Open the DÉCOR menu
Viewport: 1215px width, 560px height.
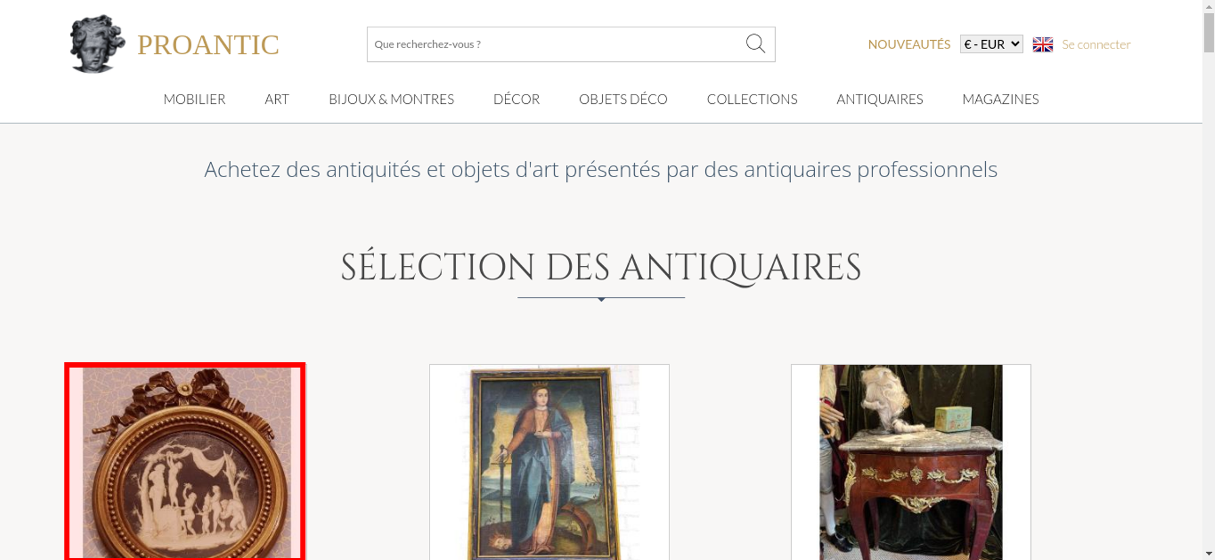[516, 99]
